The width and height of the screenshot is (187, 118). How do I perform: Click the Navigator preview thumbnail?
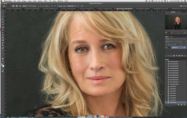point(176,22)
